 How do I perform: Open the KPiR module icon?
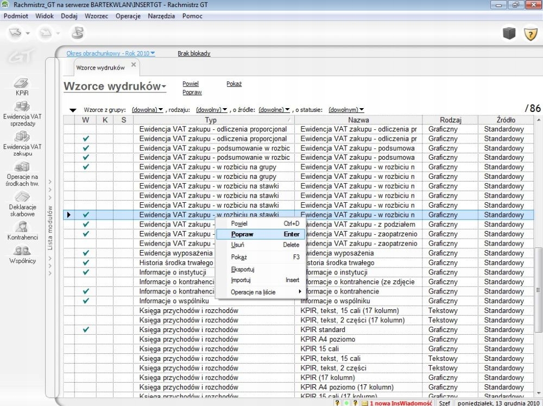(x=22, y=85)
